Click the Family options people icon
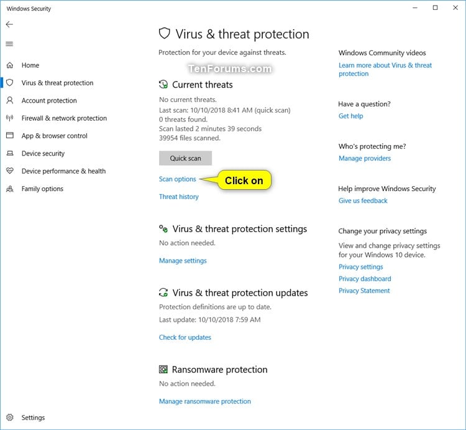 point(10,189)
